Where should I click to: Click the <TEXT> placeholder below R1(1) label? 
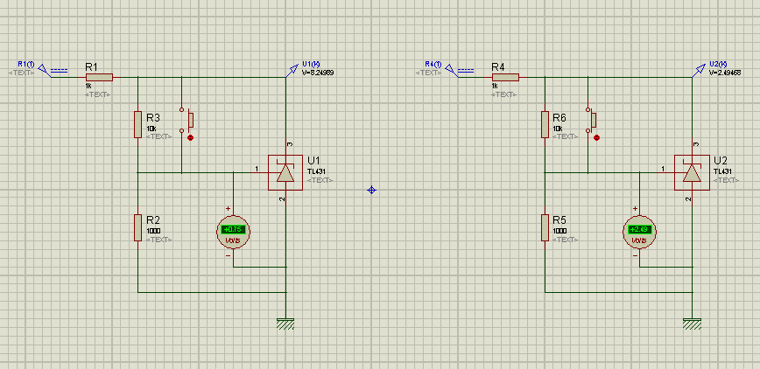22,73
